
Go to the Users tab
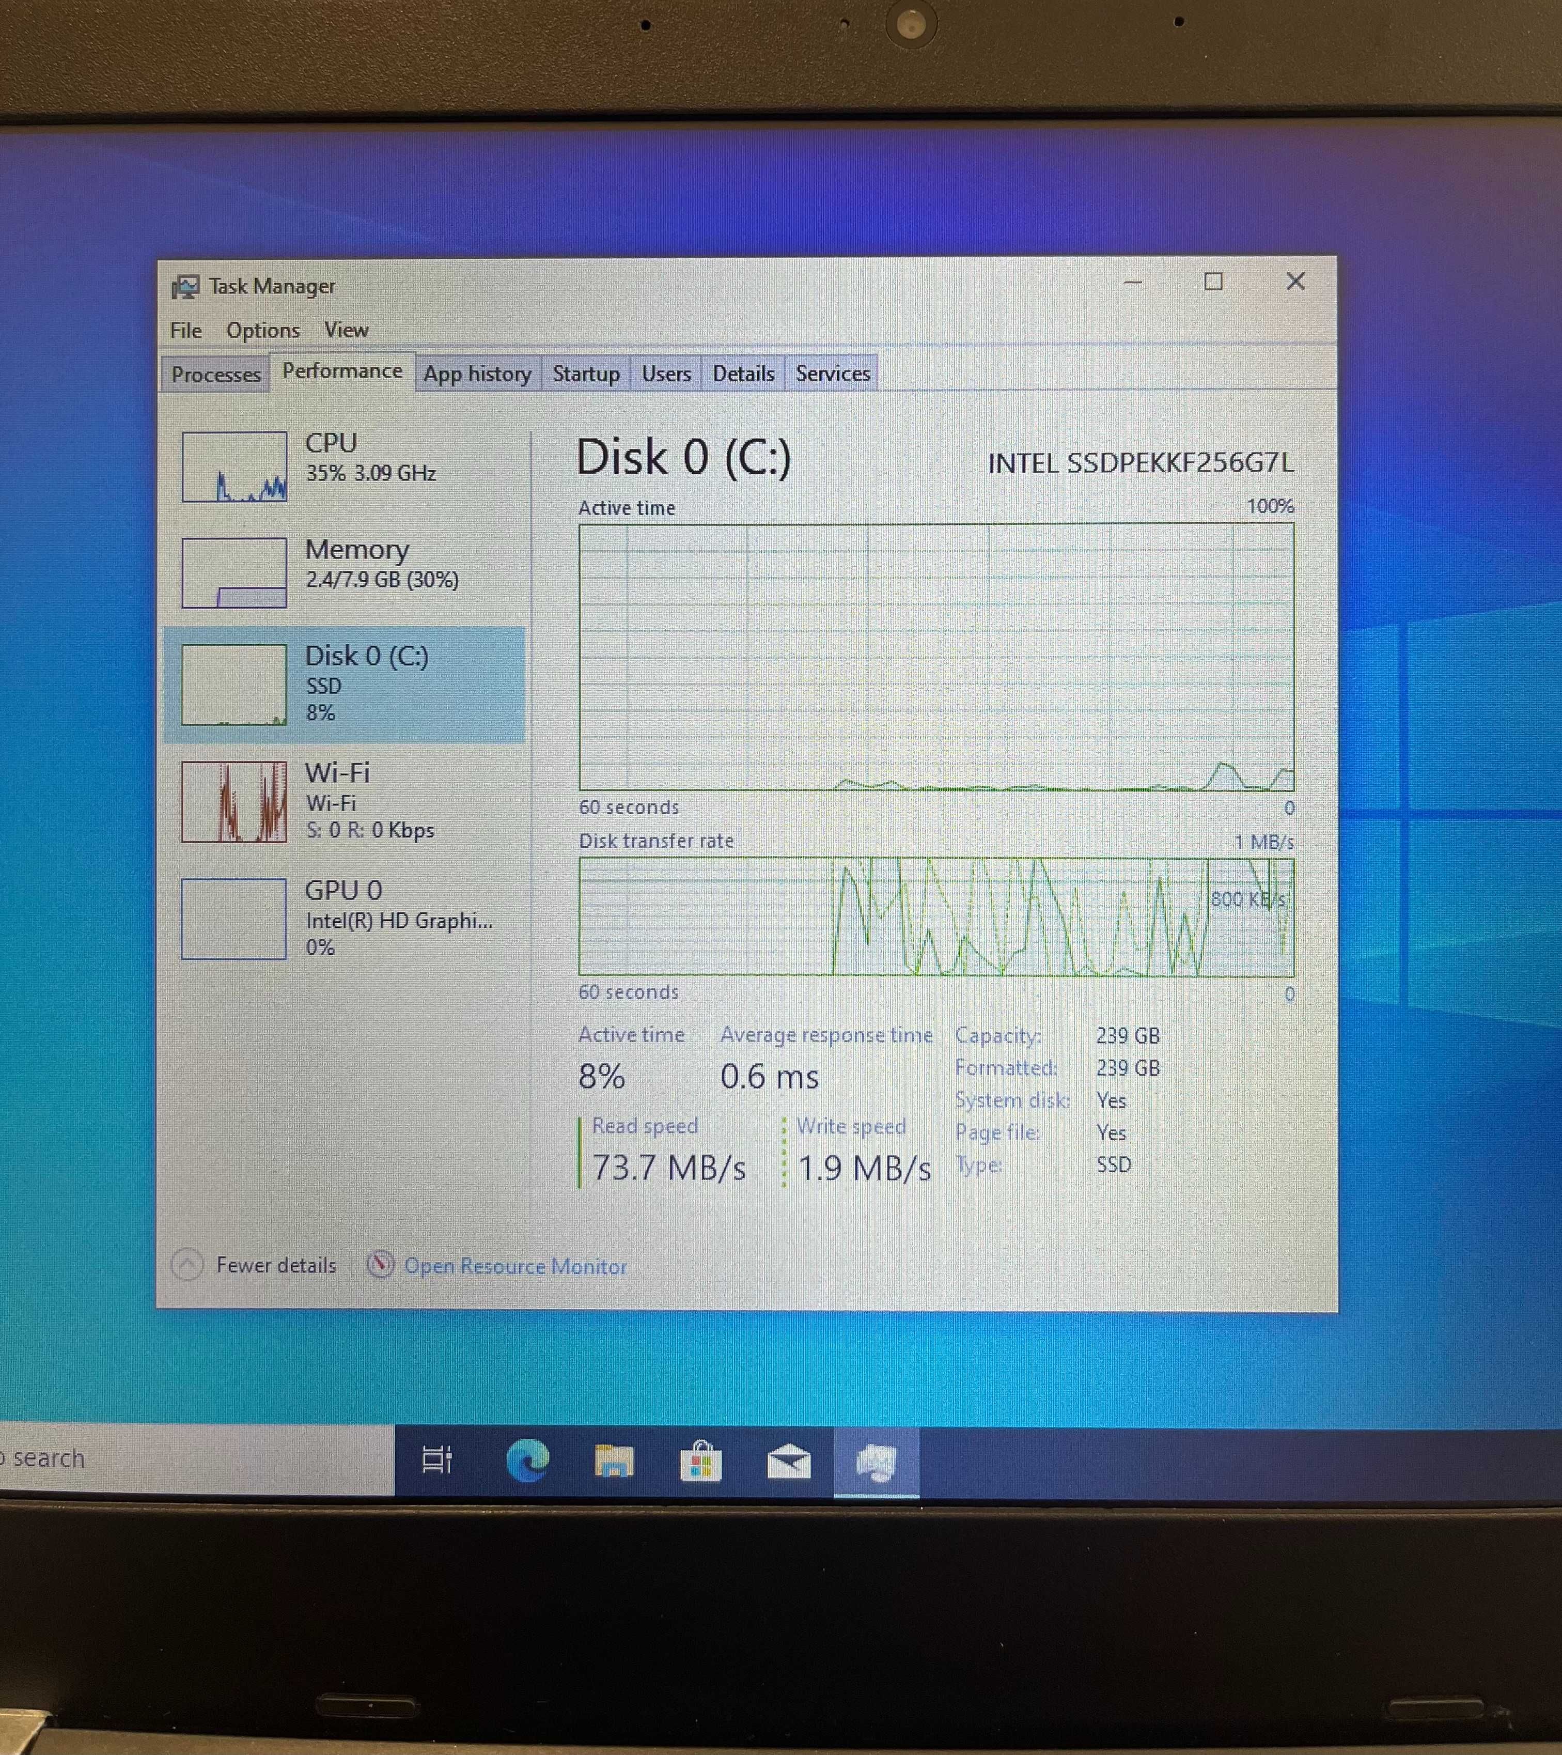point(666,374)
